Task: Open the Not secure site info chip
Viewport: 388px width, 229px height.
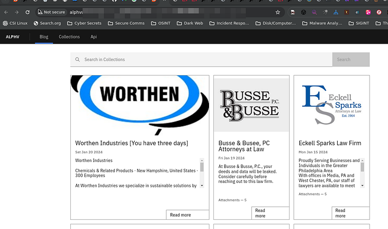Action: coord(52,12)
